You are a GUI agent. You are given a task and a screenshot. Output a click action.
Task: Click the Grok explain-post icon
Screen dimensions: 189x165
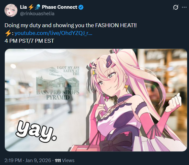pos(175,7)
